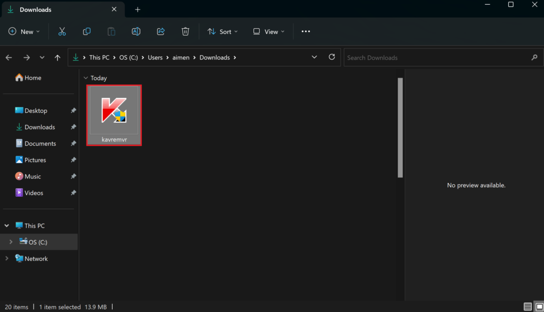The image size is (544, 312).
Task: Switch to large thumbnails view in status bar
Action: point(540,307)
